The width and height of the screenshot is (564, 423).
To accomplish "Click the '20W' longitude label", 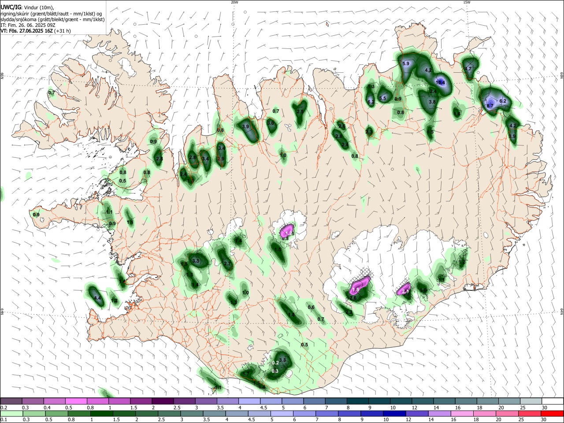I will click(234, 2).
